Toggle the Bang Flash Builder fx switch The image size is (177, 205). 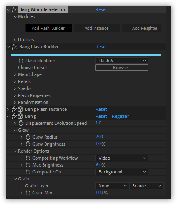tap(14, 47)
